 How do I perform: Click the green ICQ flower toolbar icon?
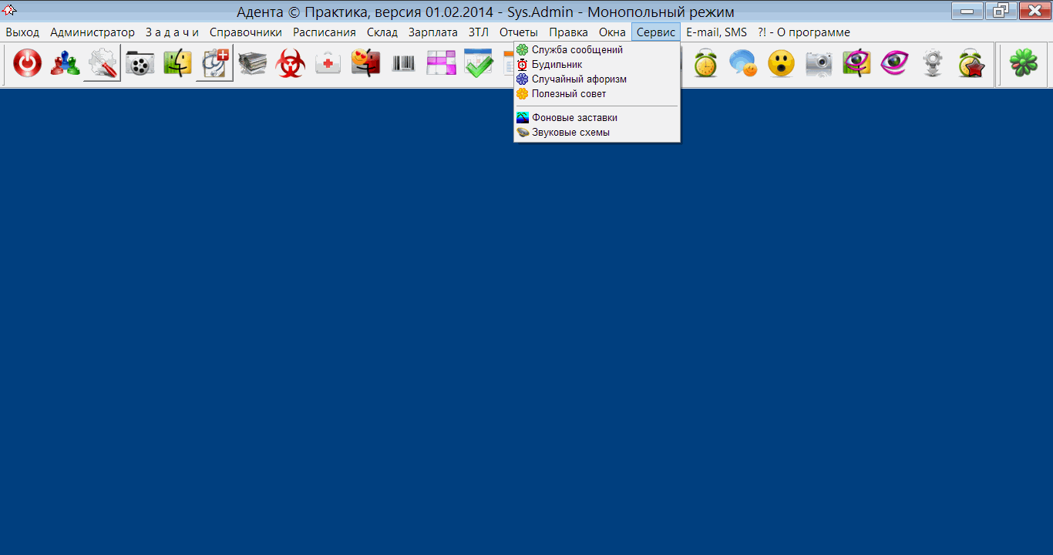(x=1024, y=64)
